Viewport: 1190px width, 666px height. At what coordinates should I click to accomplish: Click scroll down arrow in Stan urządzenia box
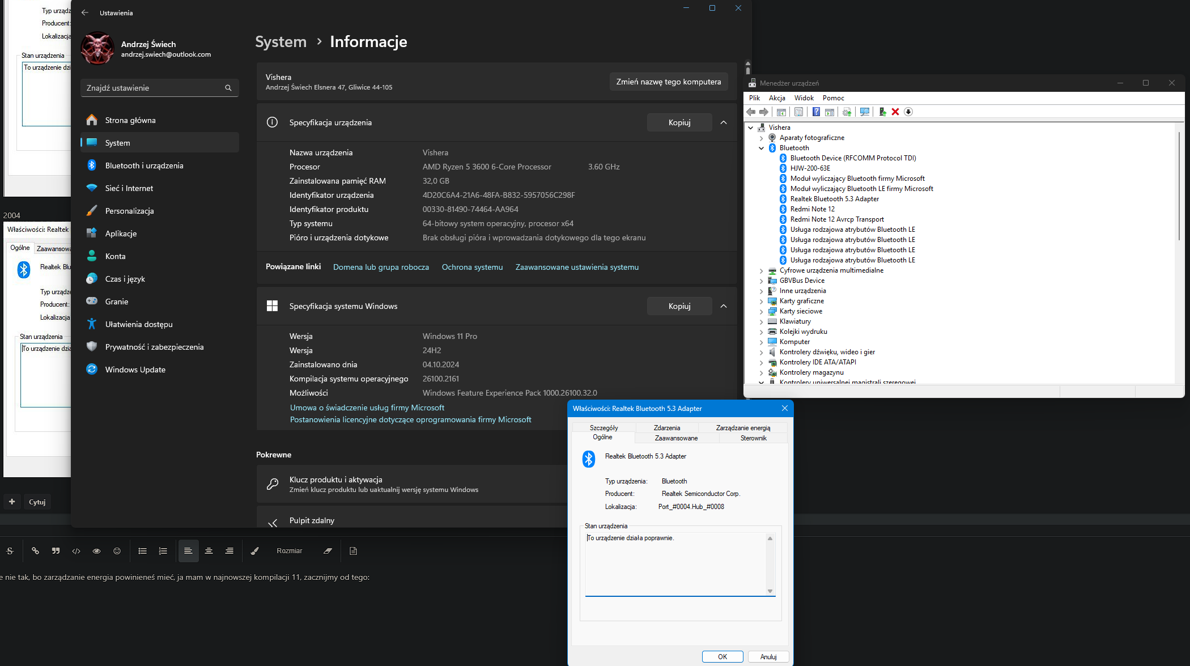tap(770, 591)
